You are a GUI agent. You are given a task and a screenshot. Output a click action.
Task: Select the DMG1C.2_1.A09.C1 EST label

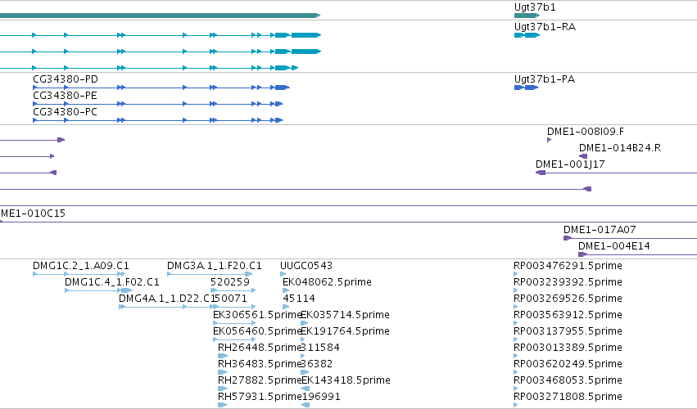click(81, 266)
